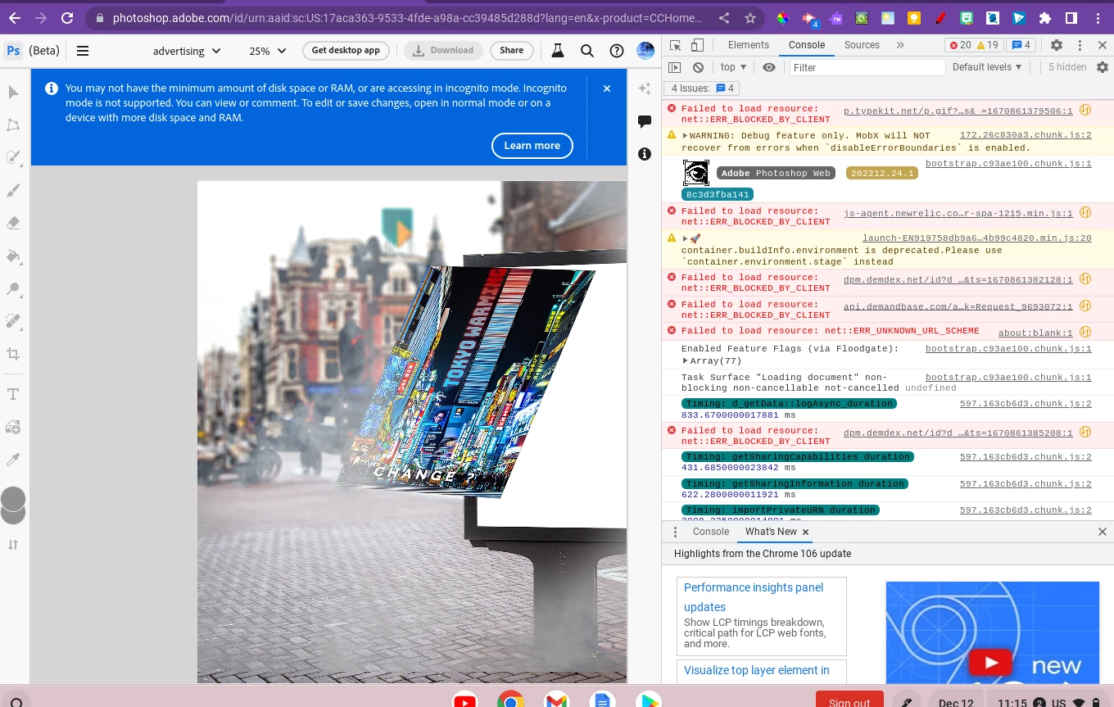
Task: Open Photoshop help question mark icon
Action: (x=617, y=51)
